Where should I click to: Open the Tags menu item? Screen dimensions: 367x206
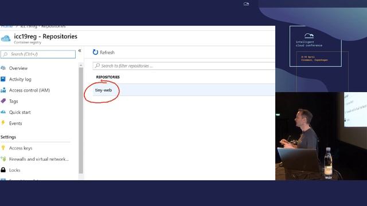point(14,101)
